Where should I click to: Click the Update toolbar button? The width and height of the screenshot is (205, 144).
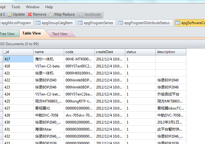(x=16, y=14)
